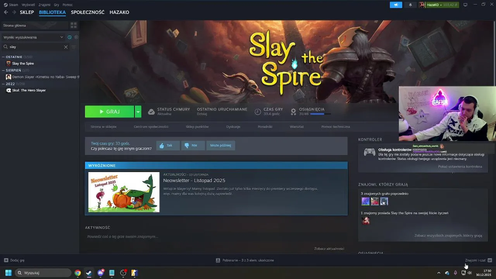The image size is (496, 279).
Task: Click library search field containing slay
Action: [x=36, y=47]
